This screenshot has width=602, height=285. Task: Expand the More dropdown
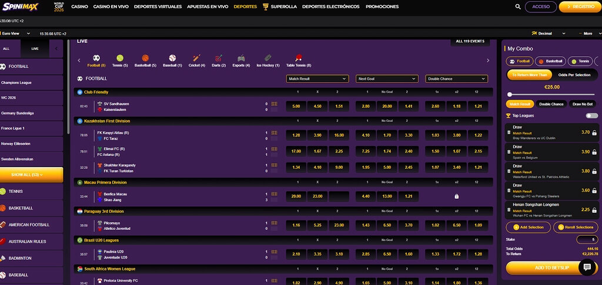[x=590, y=33]
